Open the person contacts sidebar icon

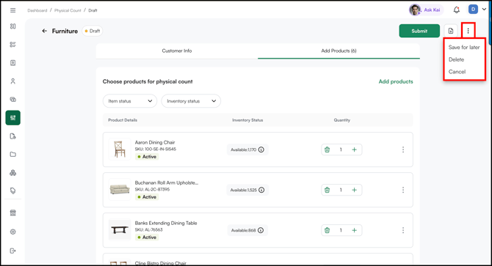[13, 81]
